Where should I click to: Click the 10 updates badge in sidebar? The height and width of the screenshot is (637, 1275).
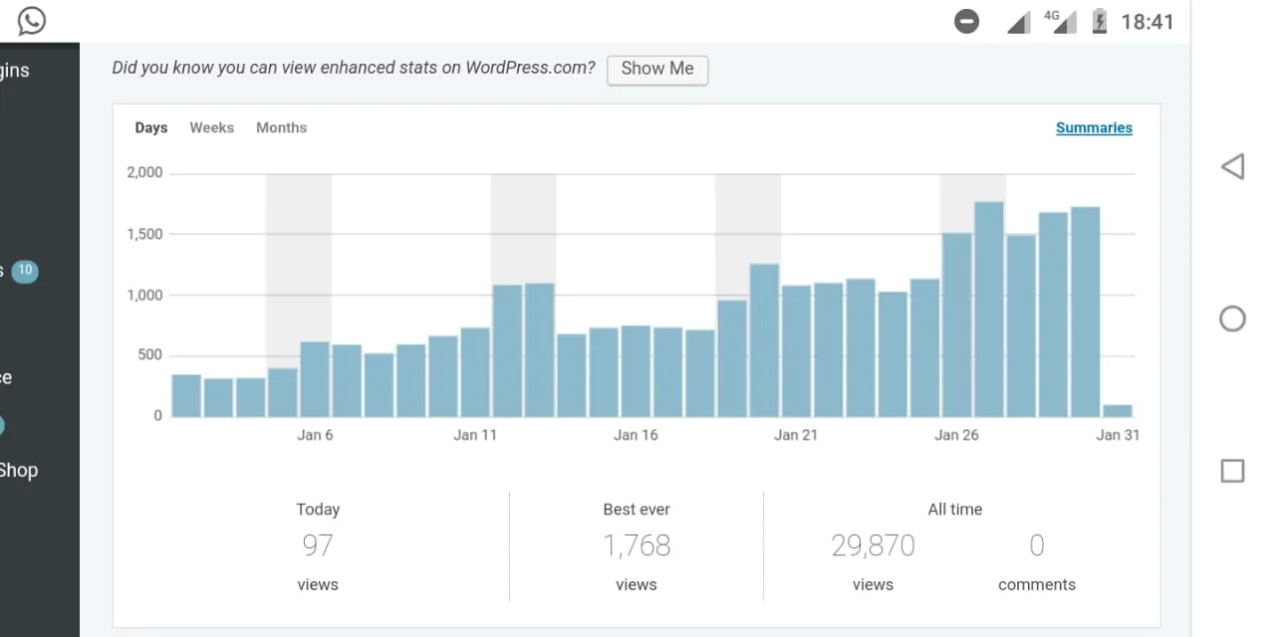click(25, 270)
